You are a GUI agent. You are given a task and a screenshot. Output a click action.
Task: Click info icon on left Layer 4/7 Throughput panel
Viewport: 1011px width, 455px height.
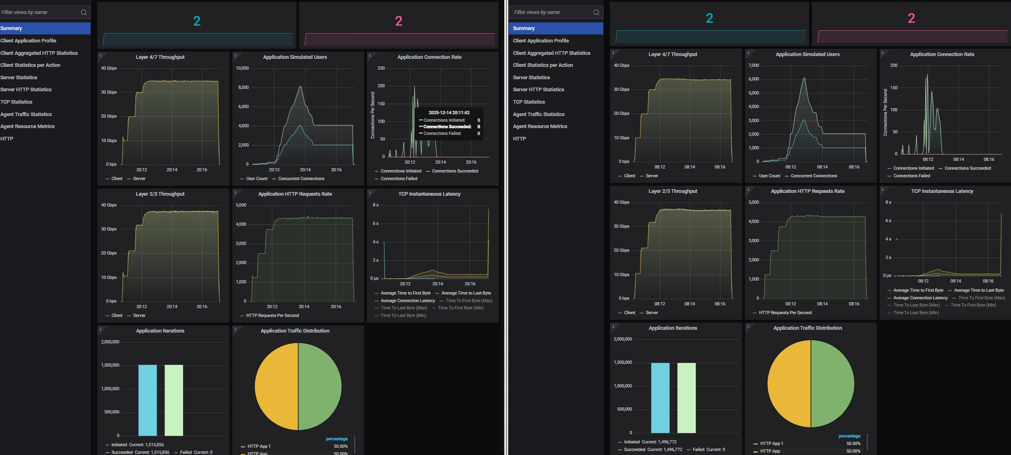101,56
